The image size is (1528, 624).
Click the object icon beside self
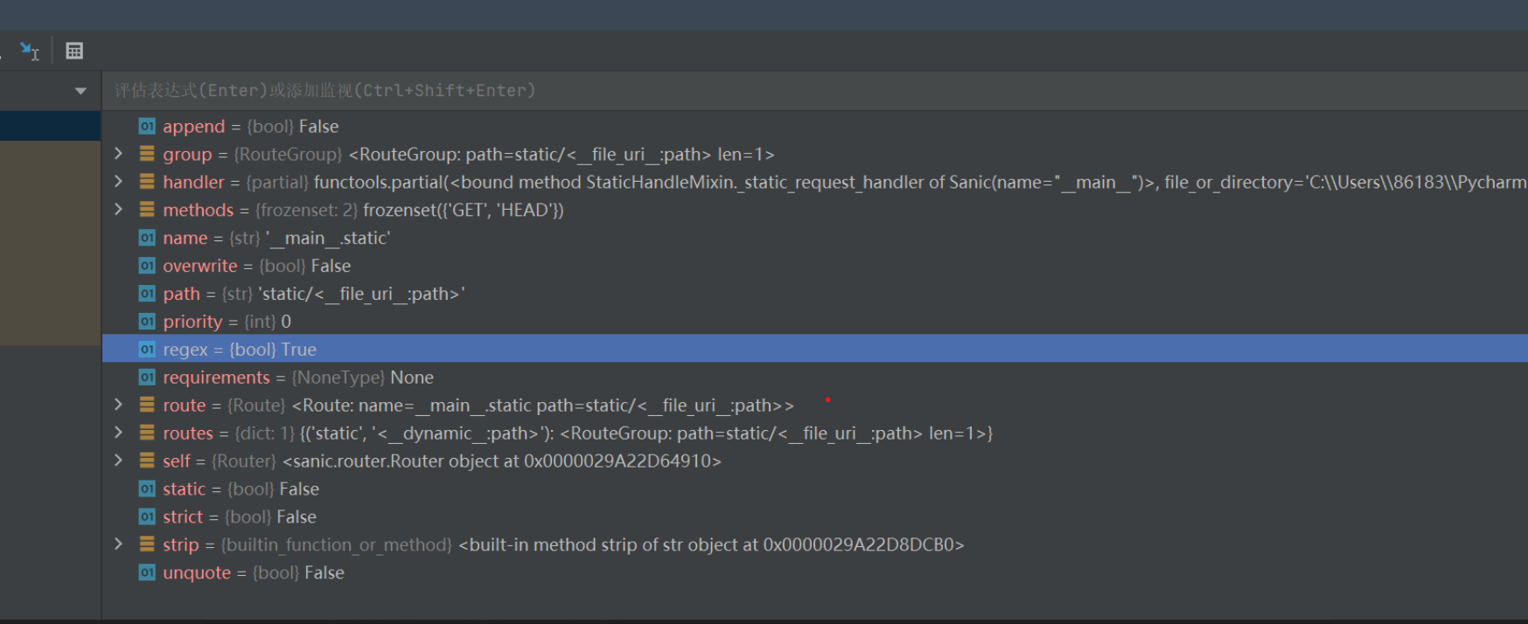click(147, 461)
